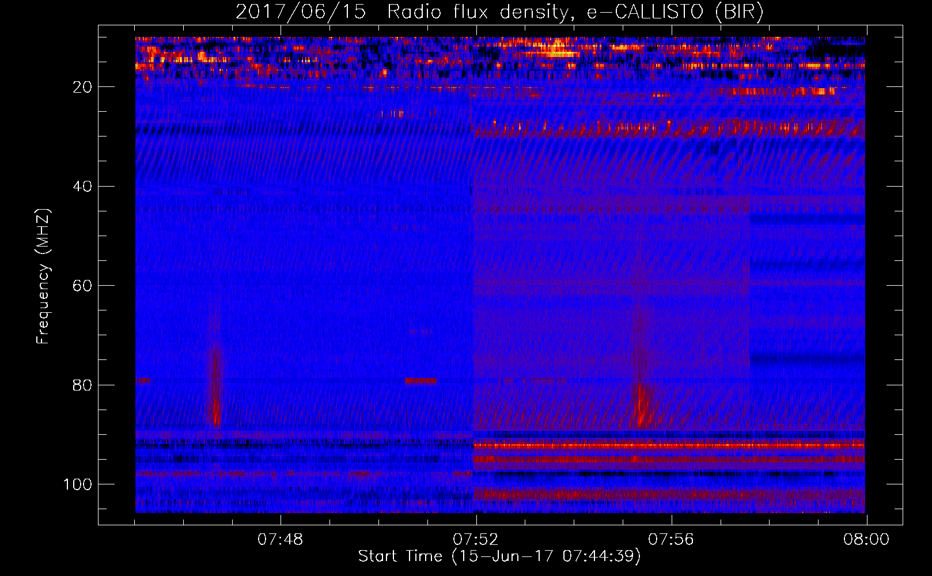Click the 07:56 time tick label
Image resolution: width=932 pixels, height=576 pixels.
pyautogui.click(x=671, y=540)
